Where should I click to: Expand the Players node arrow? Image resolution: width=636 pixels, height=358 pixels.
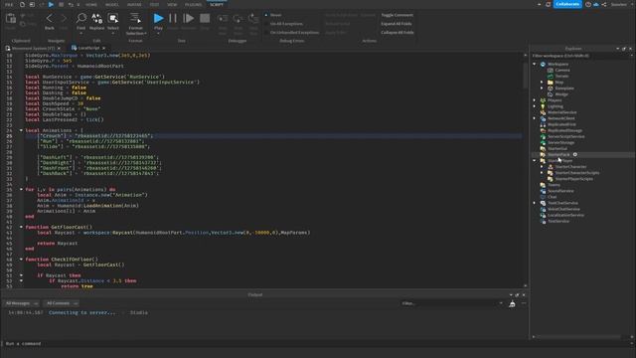tap(535, 100)
